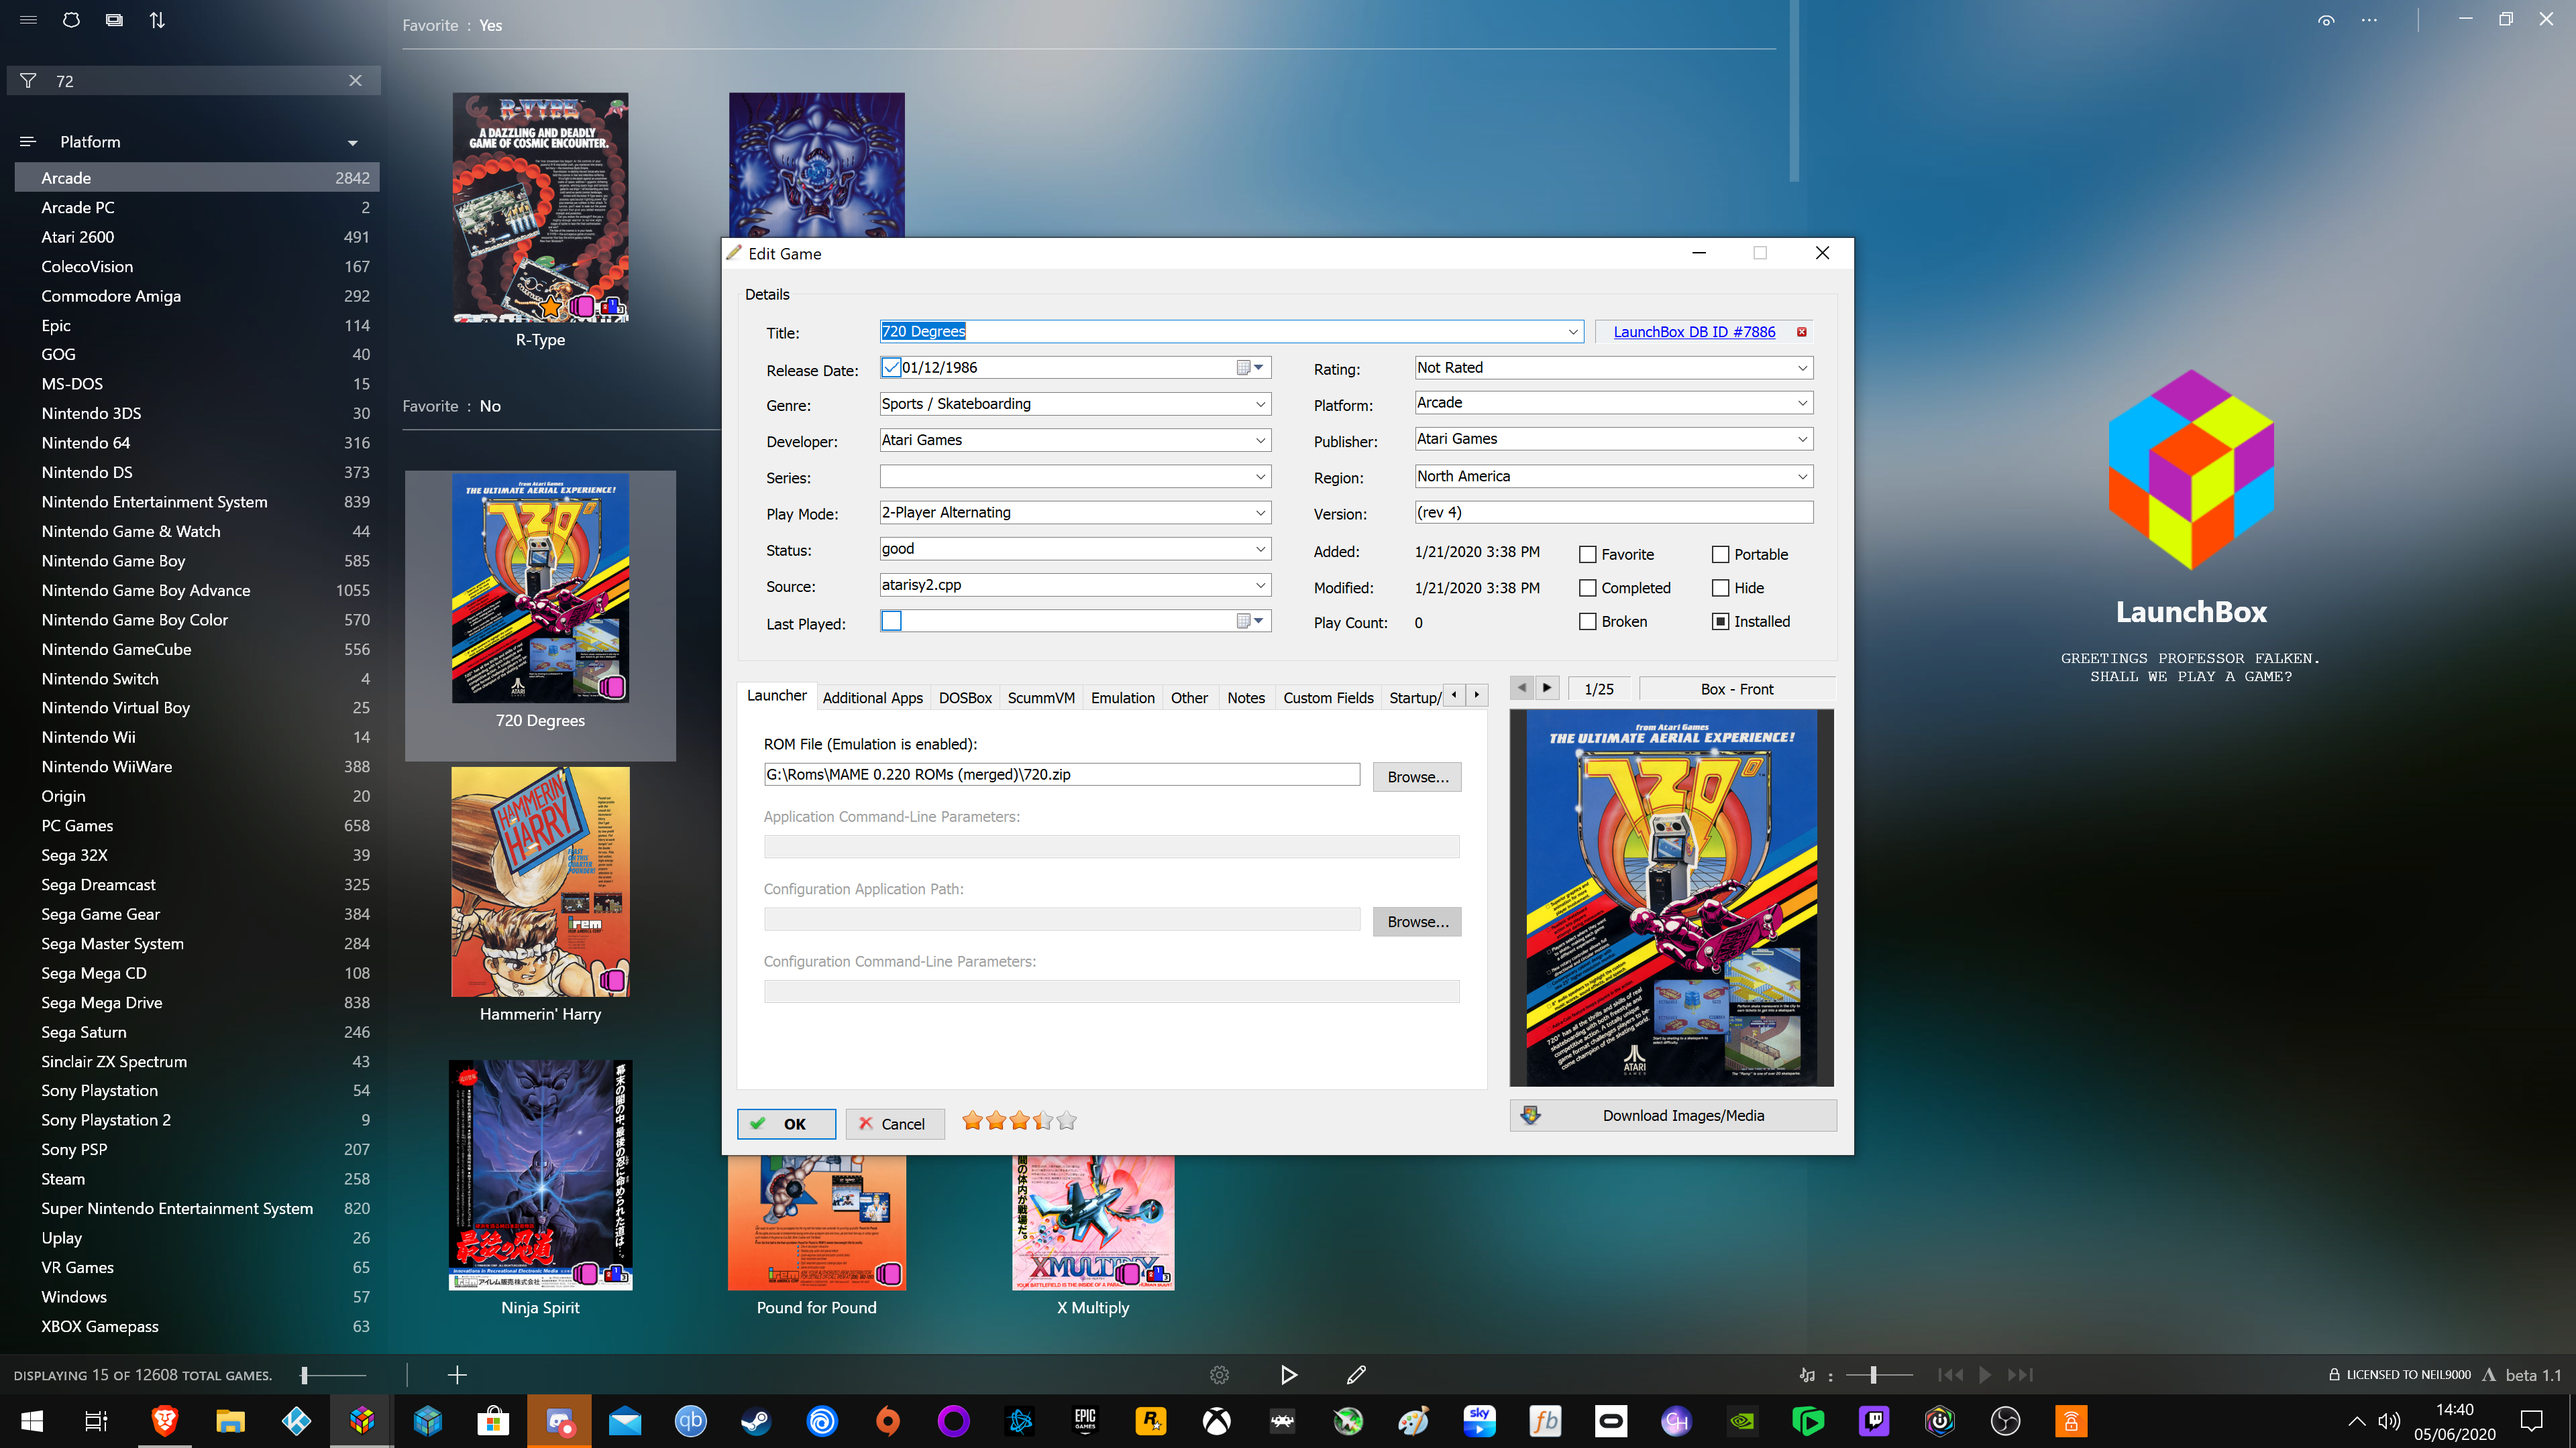
Task: Check the Broken checkbox
Action: coord(1587,621)
